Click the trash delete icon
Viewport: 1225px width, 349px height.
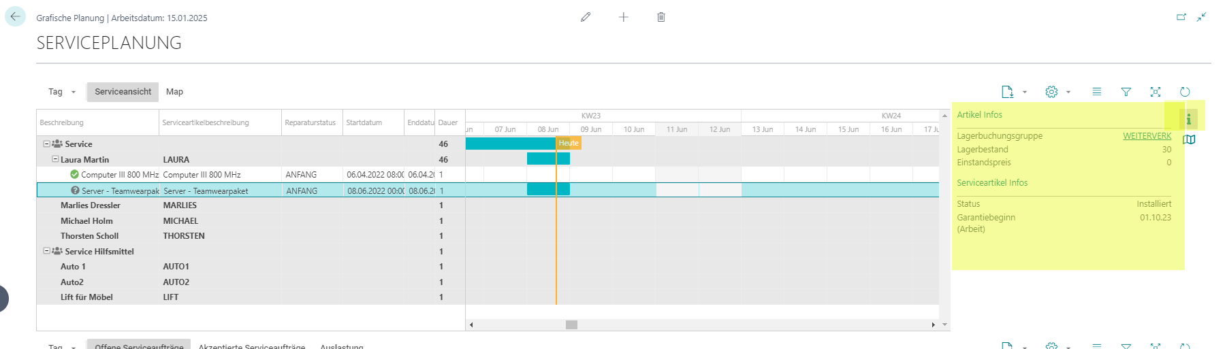pos(661,17)
